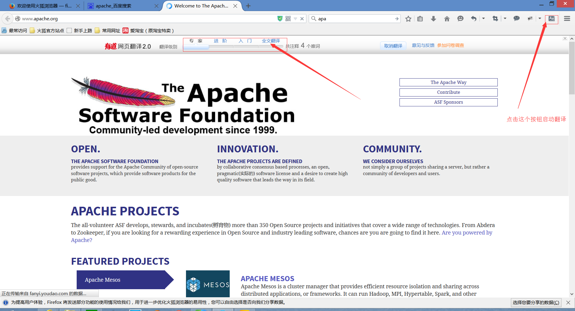The image size is (575, 311).
Task: Click 选择您要分享的数据 button
Action: point(536,302)
